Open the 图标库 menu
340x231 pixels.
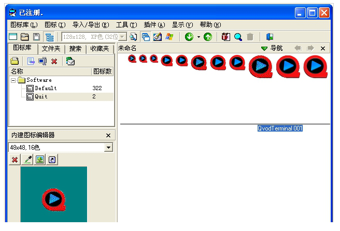24,25
